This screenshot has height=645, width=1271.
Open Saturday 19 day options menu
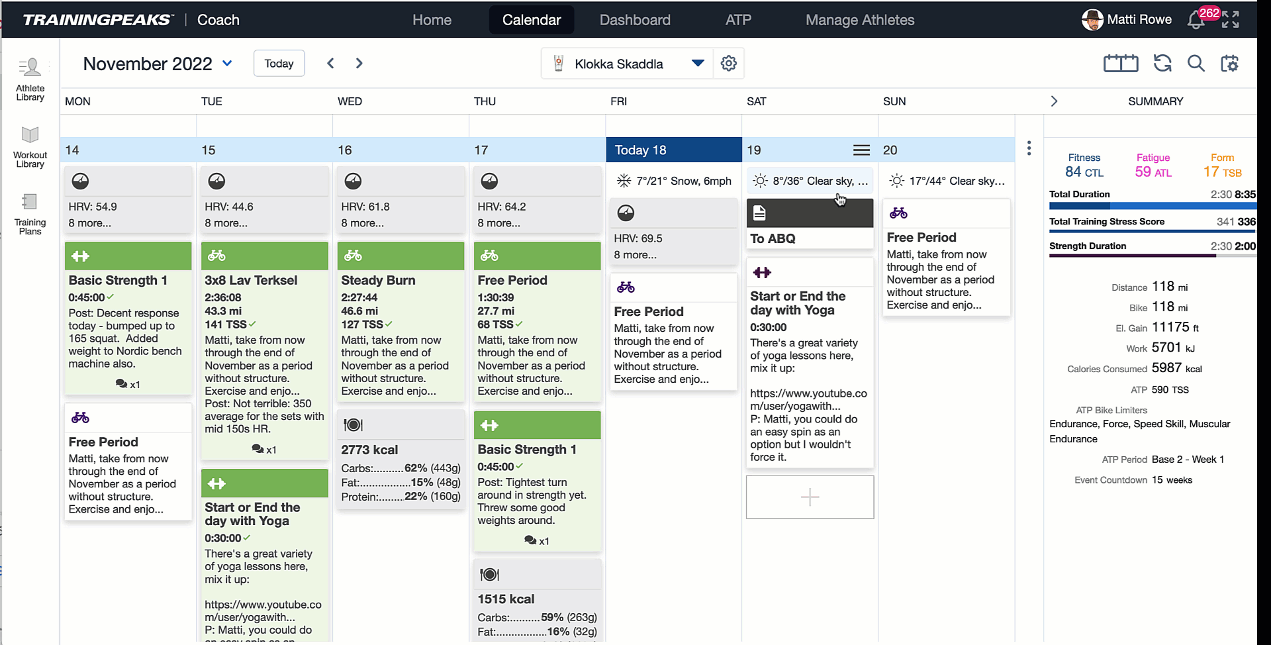pyautogui.click(x=861, y=150)
